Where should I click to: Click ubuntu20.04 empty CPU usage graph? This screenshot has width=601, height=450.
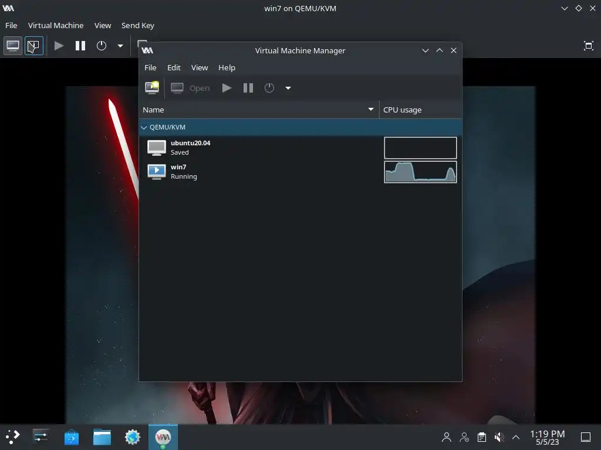click(x=420, y=148)
